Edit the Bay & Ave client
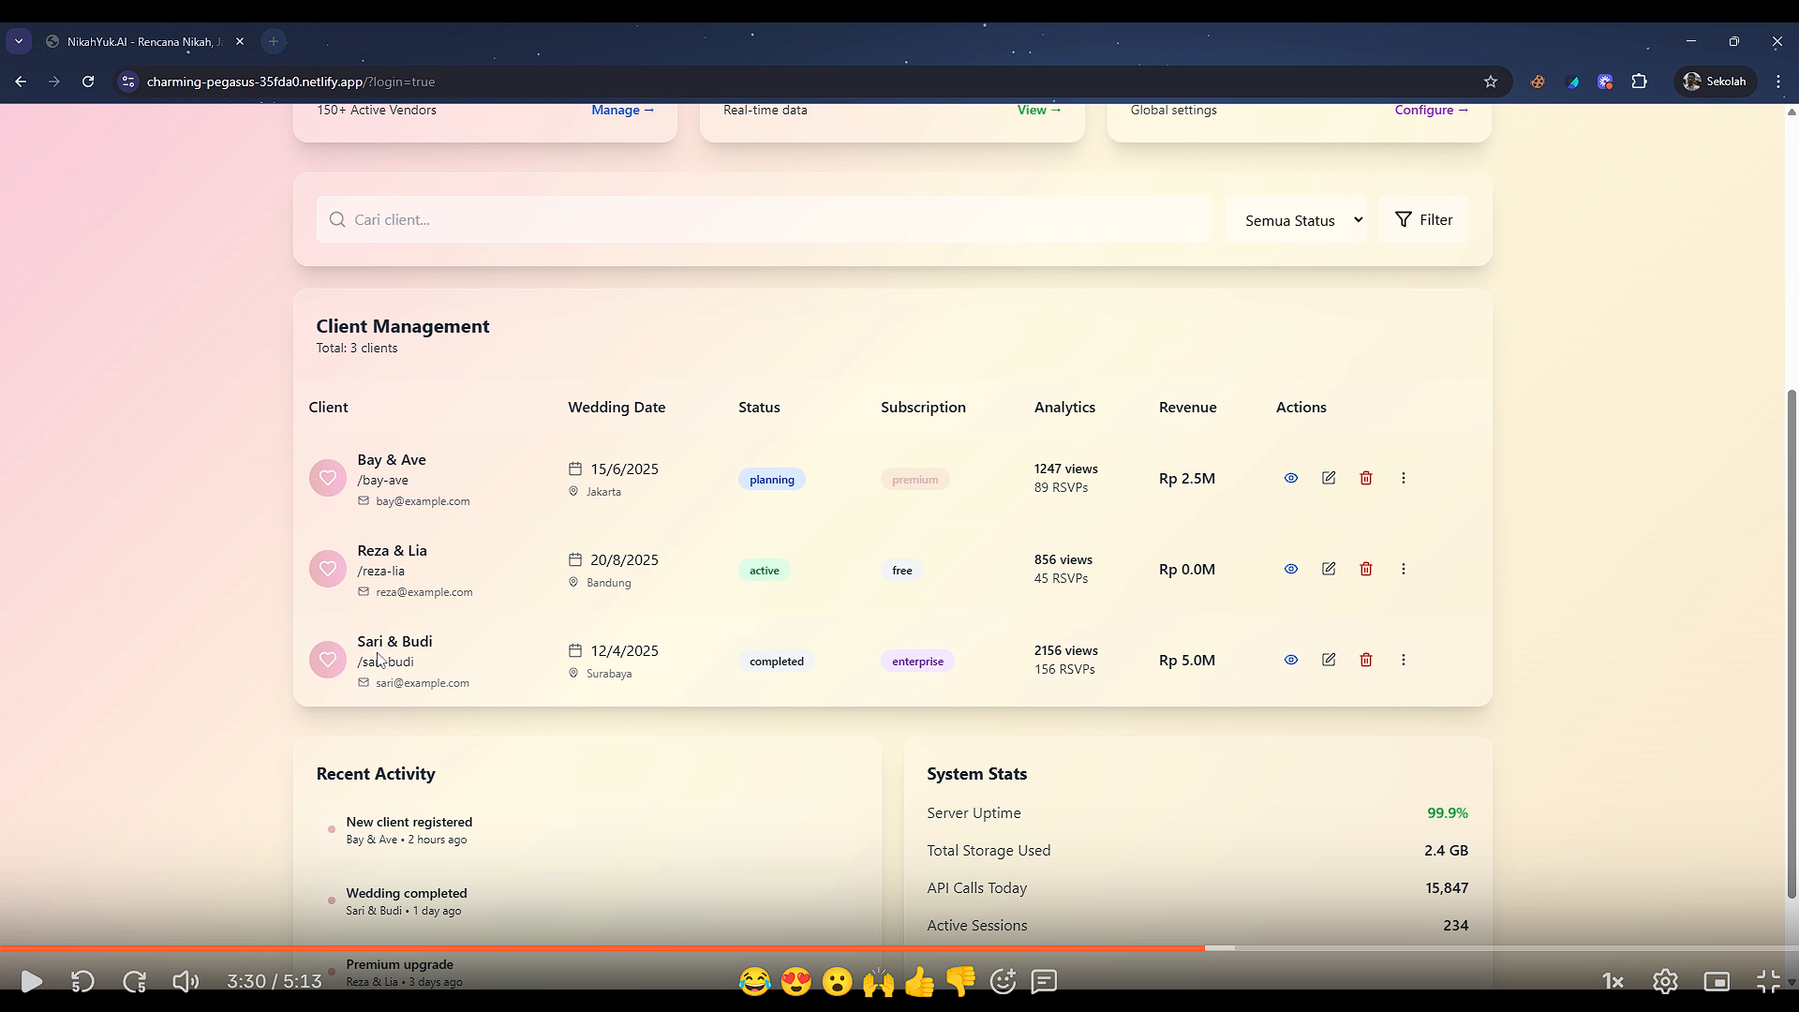This screenshot has width=1799, height=1012. (1329, 478)
